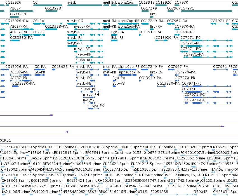The width and height of the screenshot is (238, 196).
Task: Open transcript metl-RB
Action: tap(109, 26)
